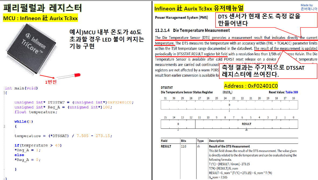Open the Table 369 reset value link

[x=292, y=92]
